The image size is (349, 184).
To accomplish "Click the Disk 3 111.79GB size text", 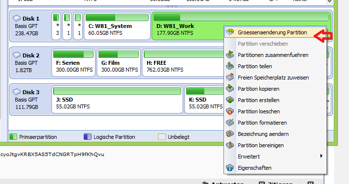I will pos(27,107).
